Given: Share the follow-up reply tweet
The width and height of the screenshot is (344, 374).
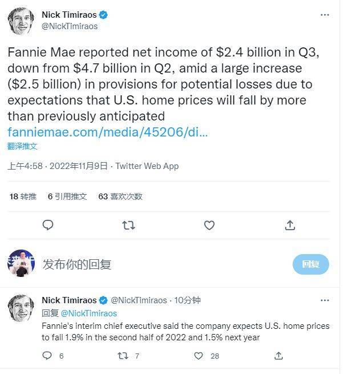Looking at the screenshot, I should click(x=278, y=356).
